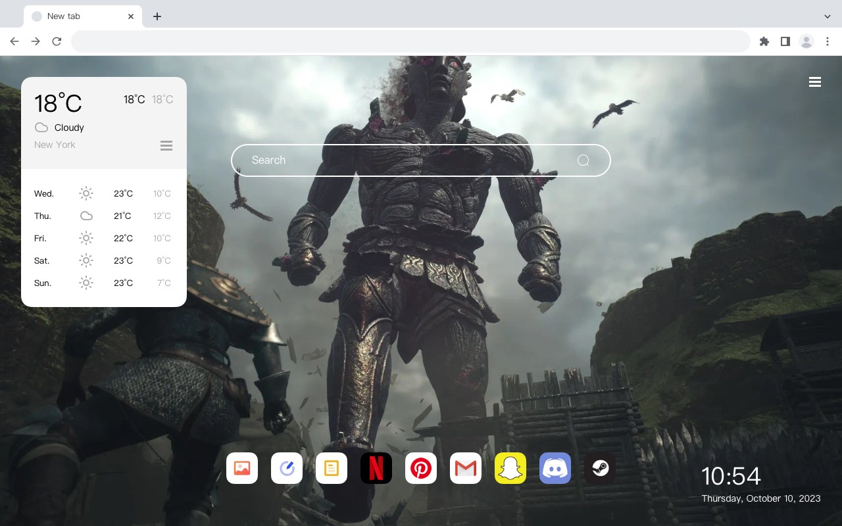The height and width of the screenshot is (526, 842).
Task: Click the cloudy weather icon
Action: click(x=41, y=128)
